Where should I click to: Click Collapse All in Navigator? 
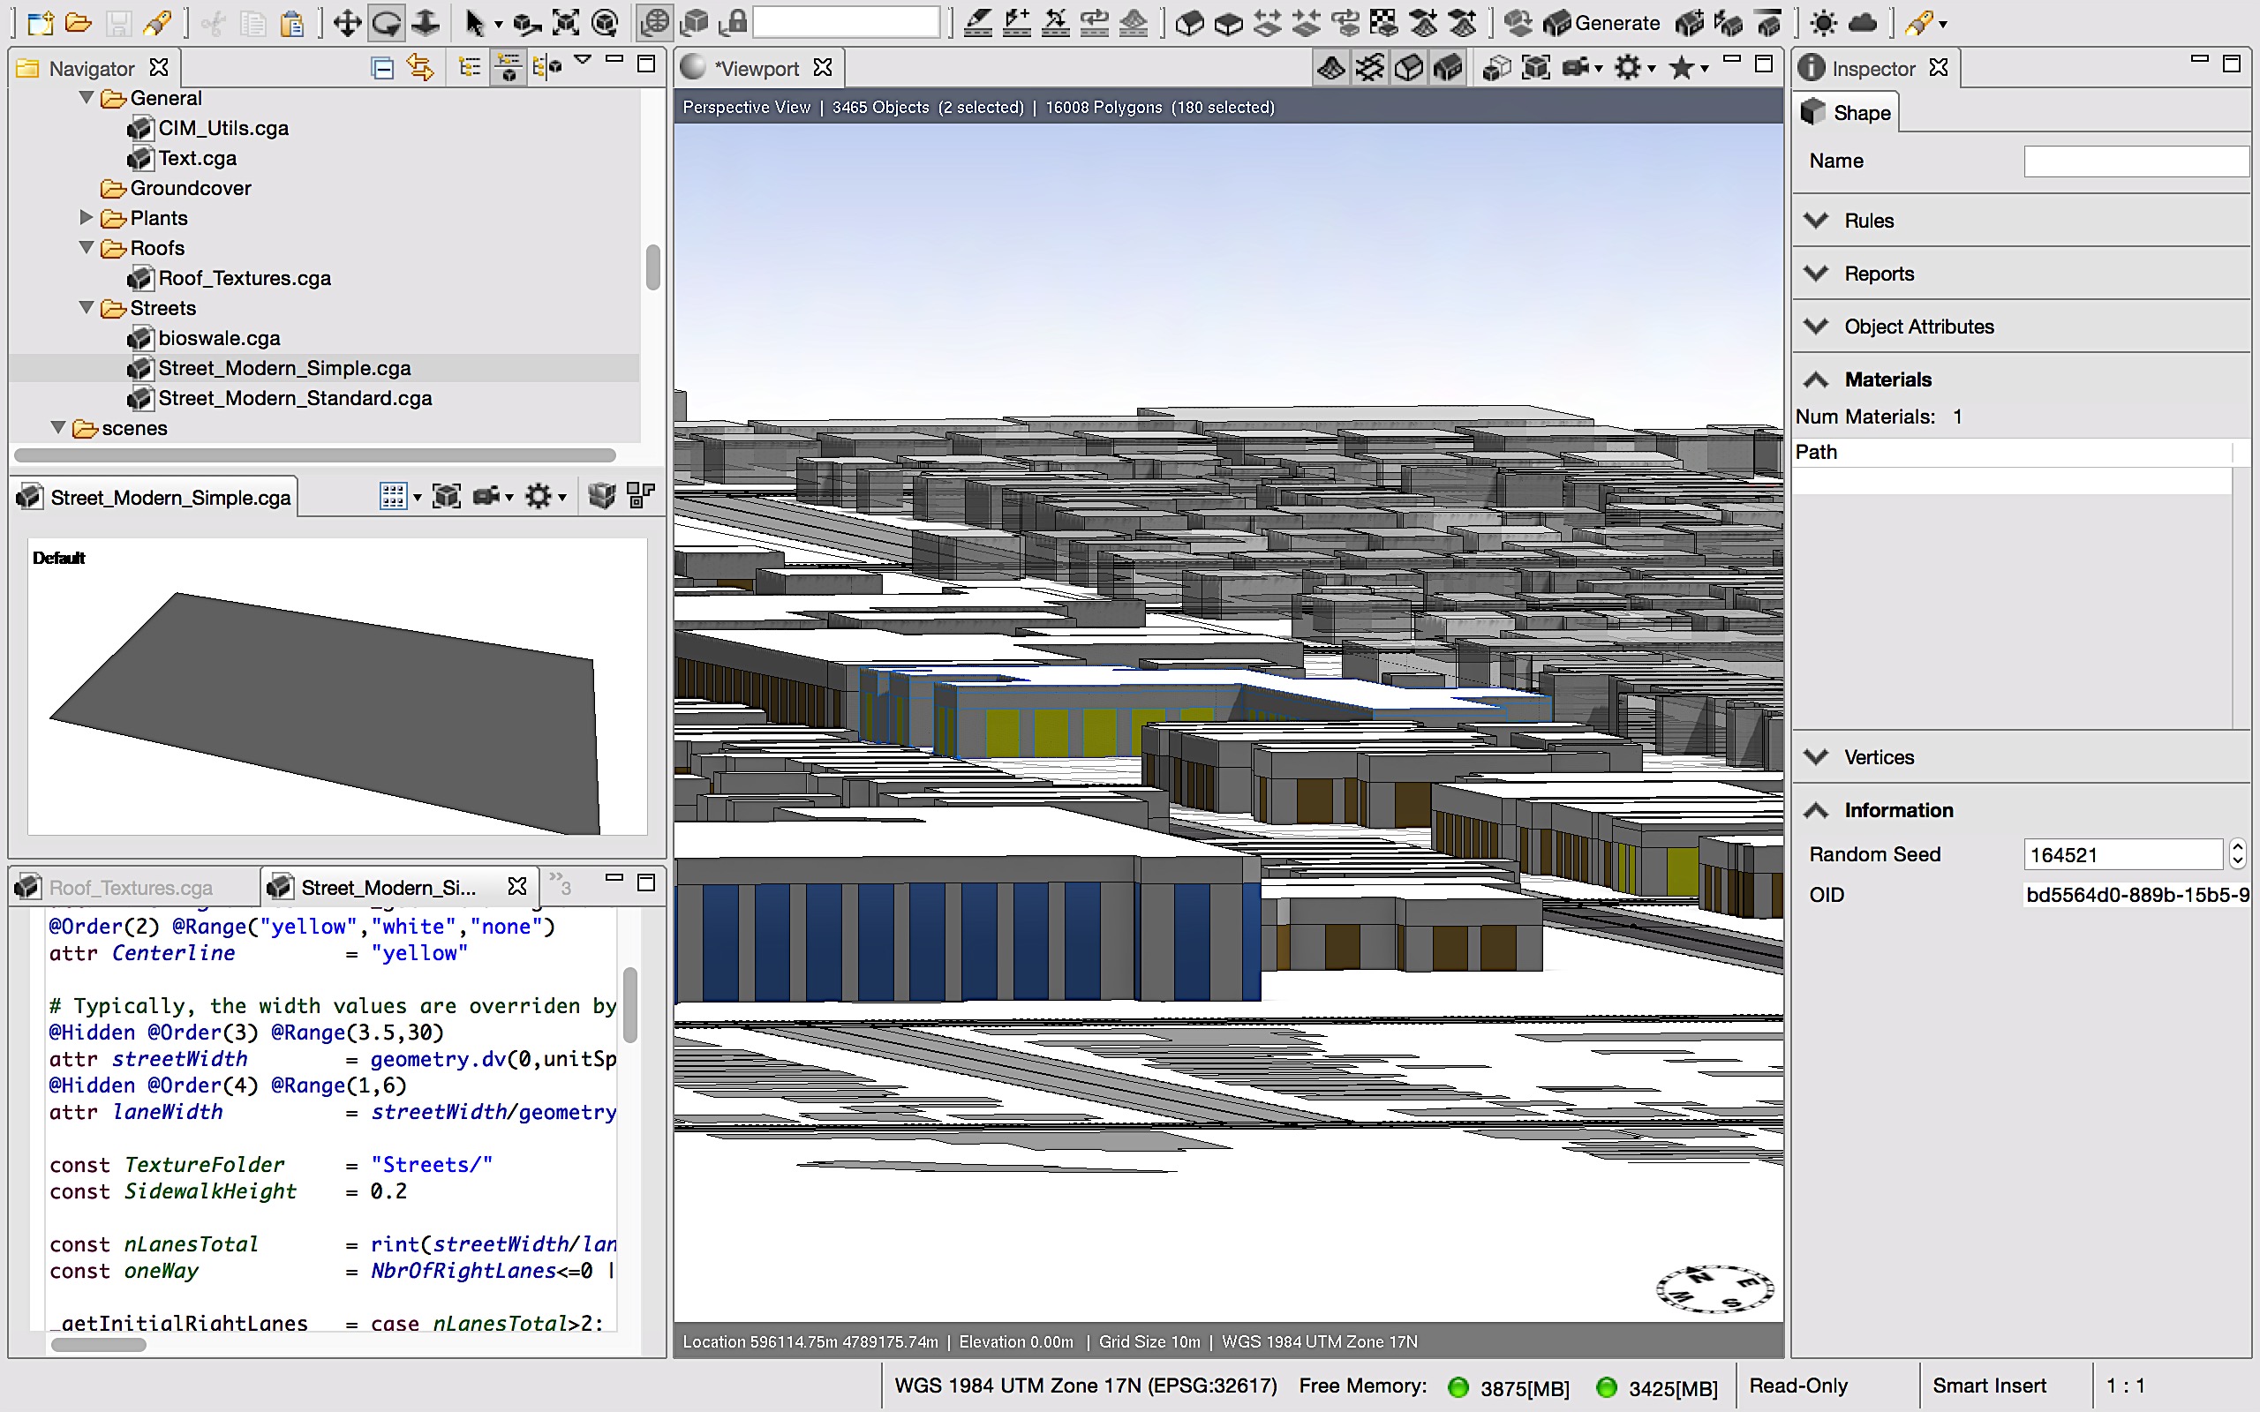point(382,67)
